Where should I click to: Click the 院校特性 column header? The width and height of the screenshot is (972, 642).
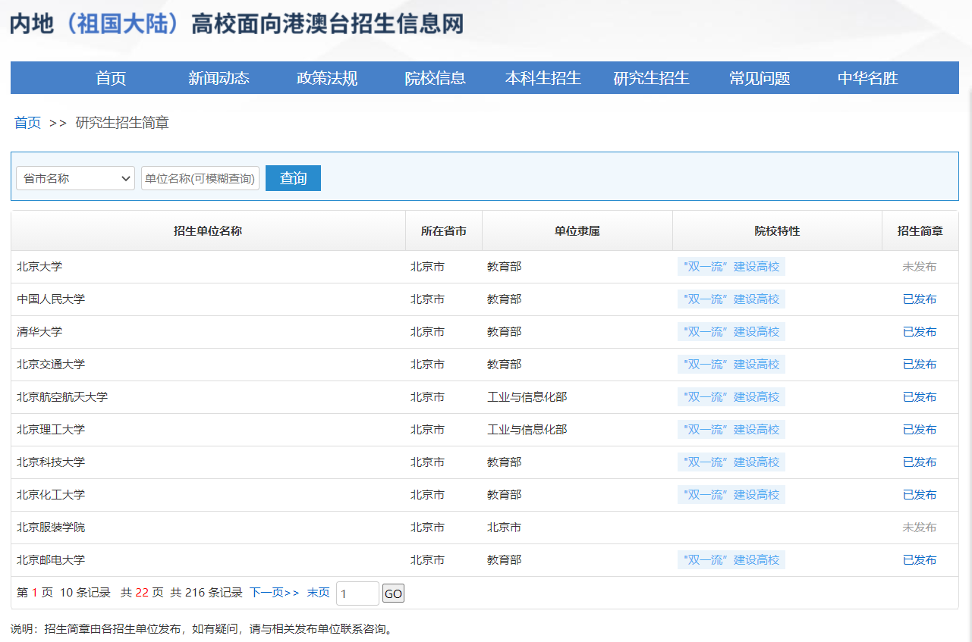tap(777, 231)
